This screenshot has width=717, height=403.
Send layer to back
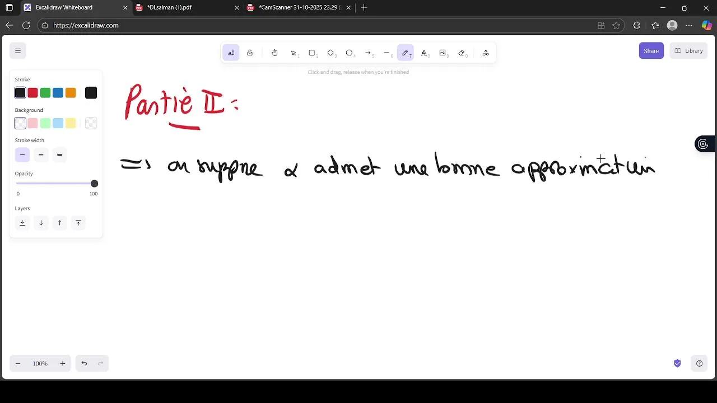click(22, 223)
